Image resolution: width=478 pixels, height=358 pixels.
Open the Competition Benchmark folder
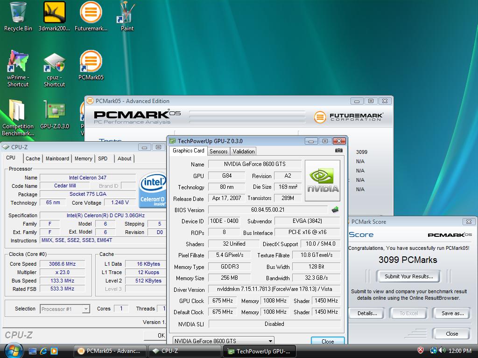tap(18, 117)
